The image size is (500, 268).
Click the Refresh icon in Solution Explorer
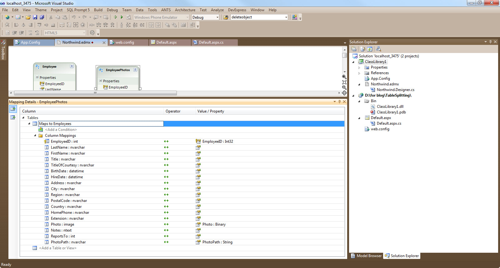[370, 49]
